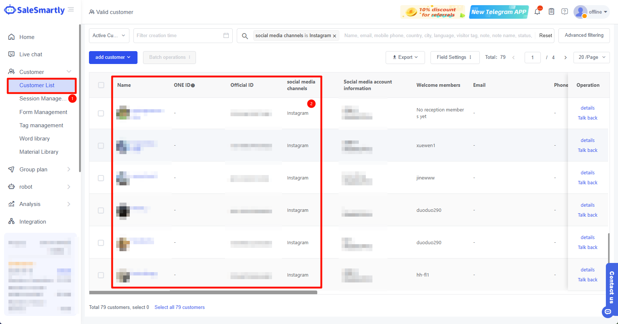Open the 20 /Page size dropdown
The height and width of the screenshot is (324, 618).
(x=591, y=57)
